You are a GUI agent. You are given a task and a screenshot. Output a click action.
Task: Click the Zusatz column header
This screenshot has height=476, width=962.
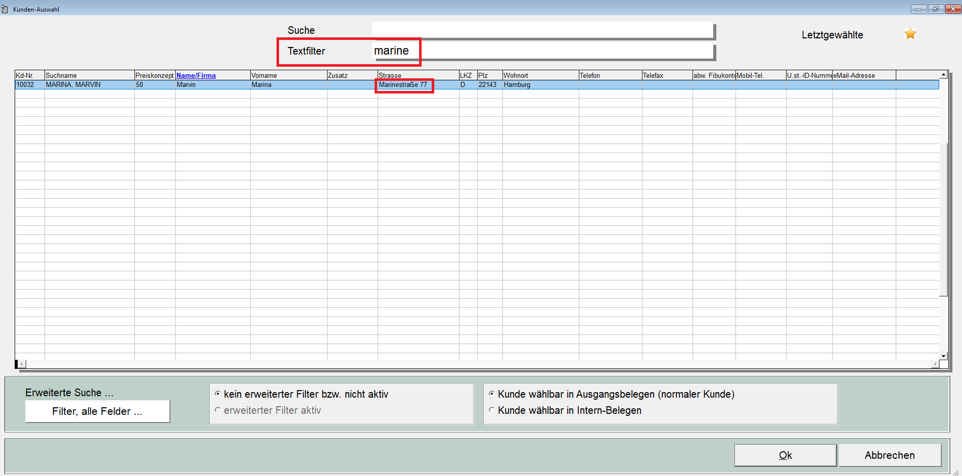point(352,75)
